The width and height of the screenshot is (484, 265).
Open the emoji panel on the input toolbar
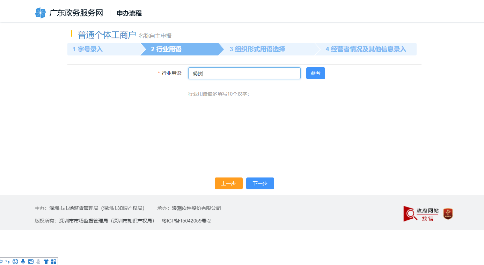coord(15,261)
